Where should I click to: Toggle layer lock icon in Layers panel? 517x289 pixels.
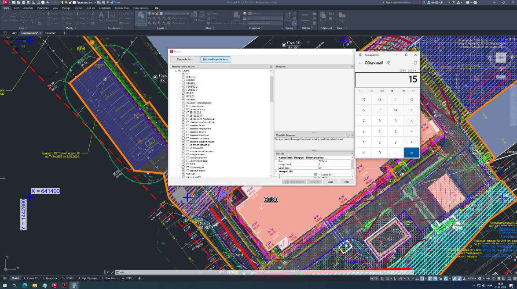pos(157,14)
